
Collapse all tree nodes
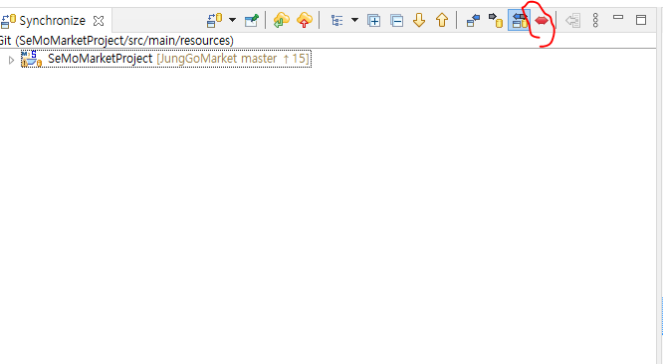[396, 20]
